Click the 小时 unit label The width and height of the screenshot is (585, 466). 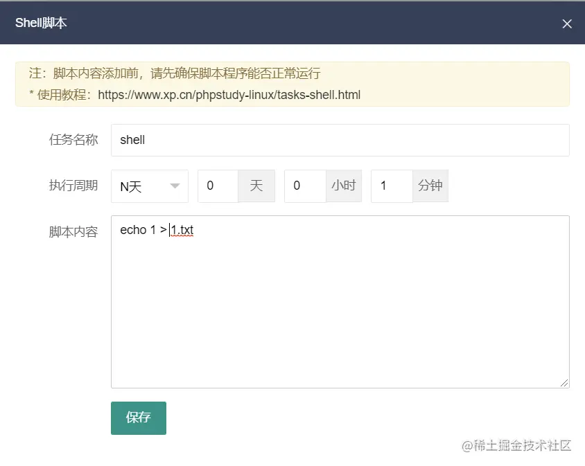click(344, 186)
